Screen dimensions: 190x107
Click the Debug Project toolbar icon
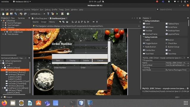62,14
